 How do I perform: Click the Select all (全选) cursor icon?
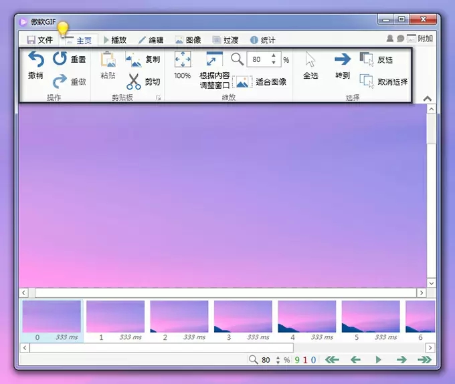(310, 60)
